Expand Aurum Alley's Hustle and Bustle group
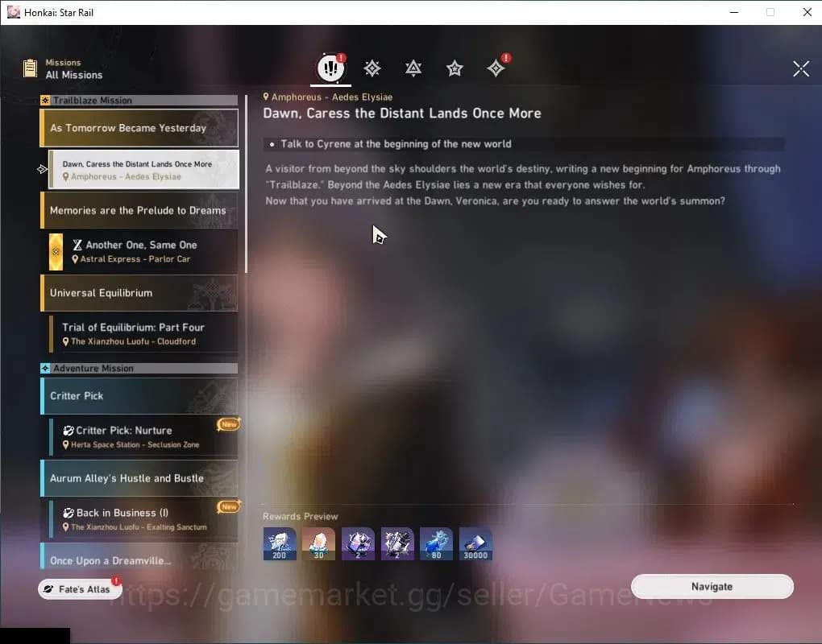 139,478
